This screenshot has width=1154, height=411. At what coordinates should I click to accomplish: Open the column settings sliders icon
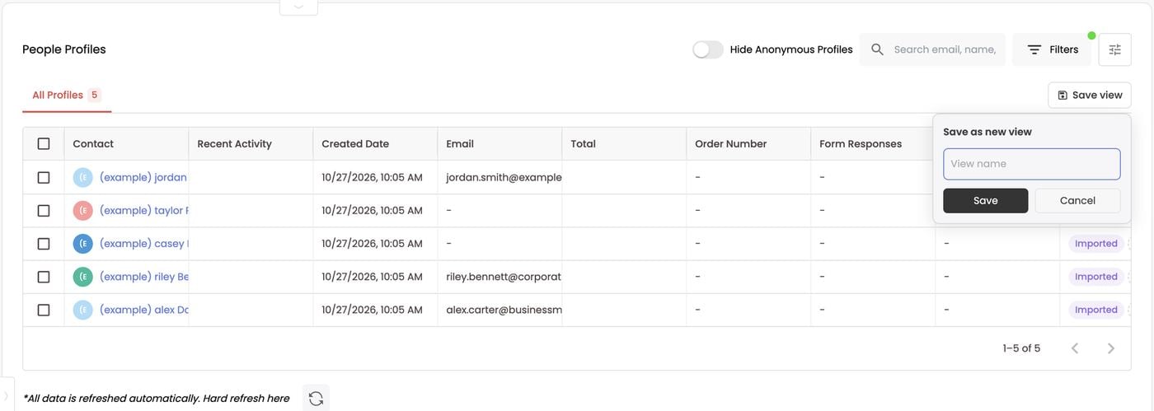tap(1115, 49)
